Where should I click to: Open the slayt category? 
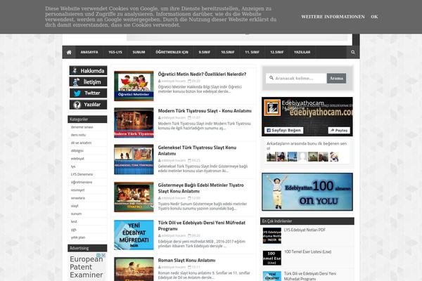[75, 206]
